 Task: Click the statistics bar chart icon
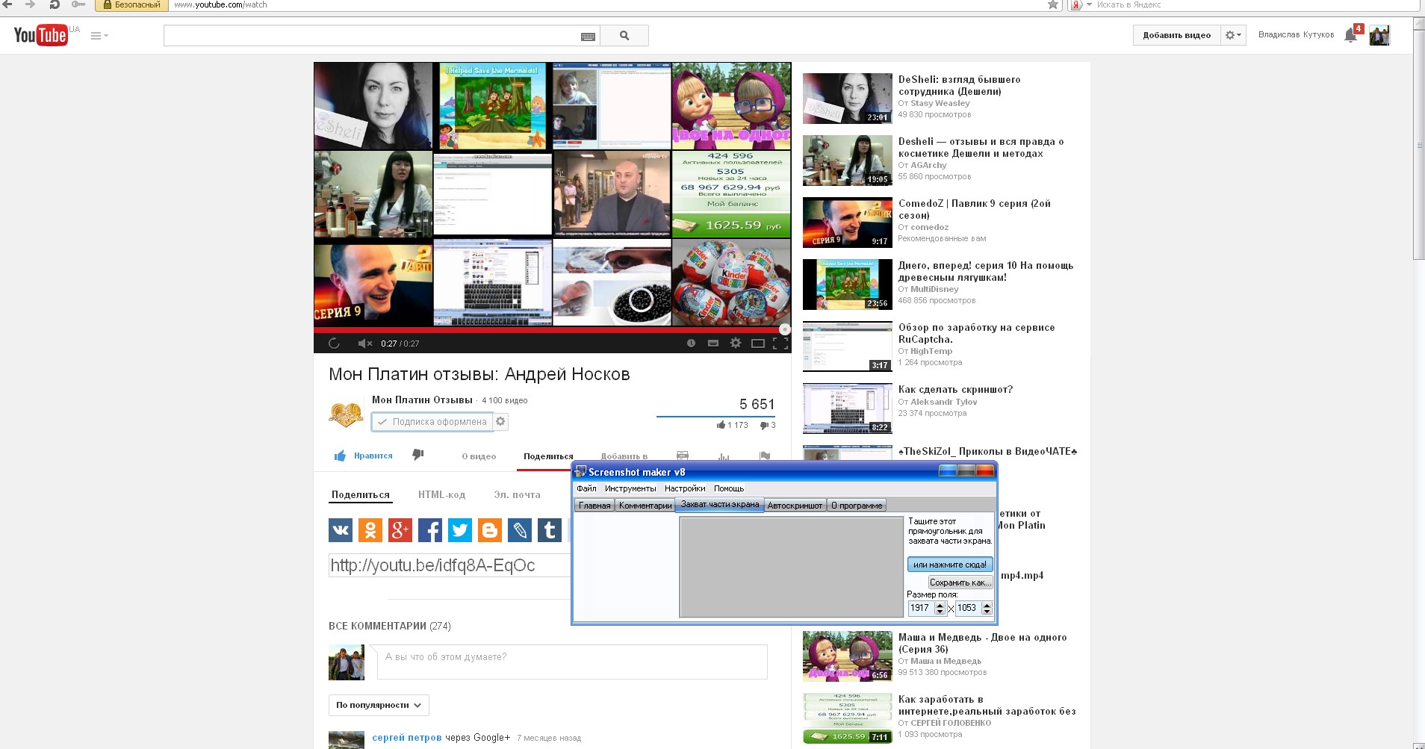(723, 456)
